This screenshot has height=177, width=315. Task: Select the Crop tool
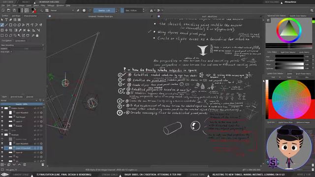coord(11,30)
